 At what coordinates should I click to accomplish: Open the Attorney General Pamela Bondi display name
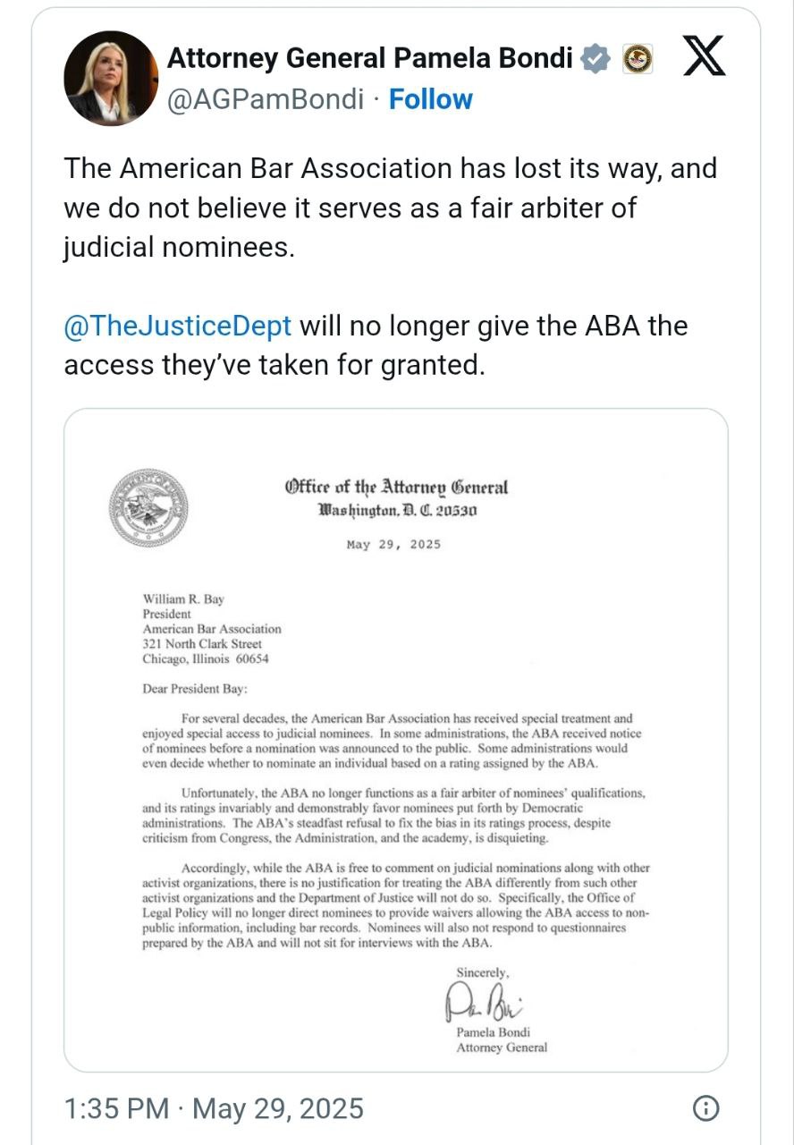pyautogui.click(x=370, y=59)
